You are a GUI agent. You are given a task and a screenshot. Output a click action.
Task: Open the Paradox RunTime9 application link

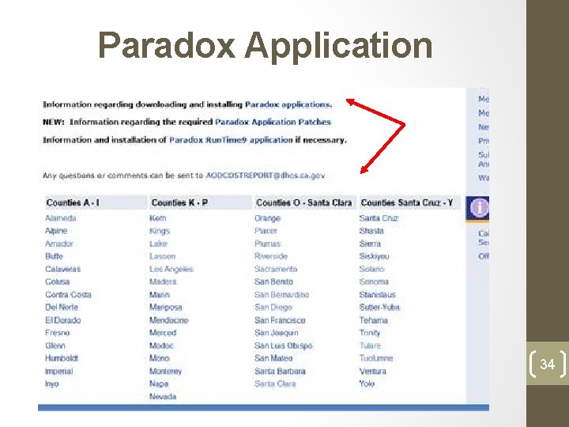click(x=231, y=140)
